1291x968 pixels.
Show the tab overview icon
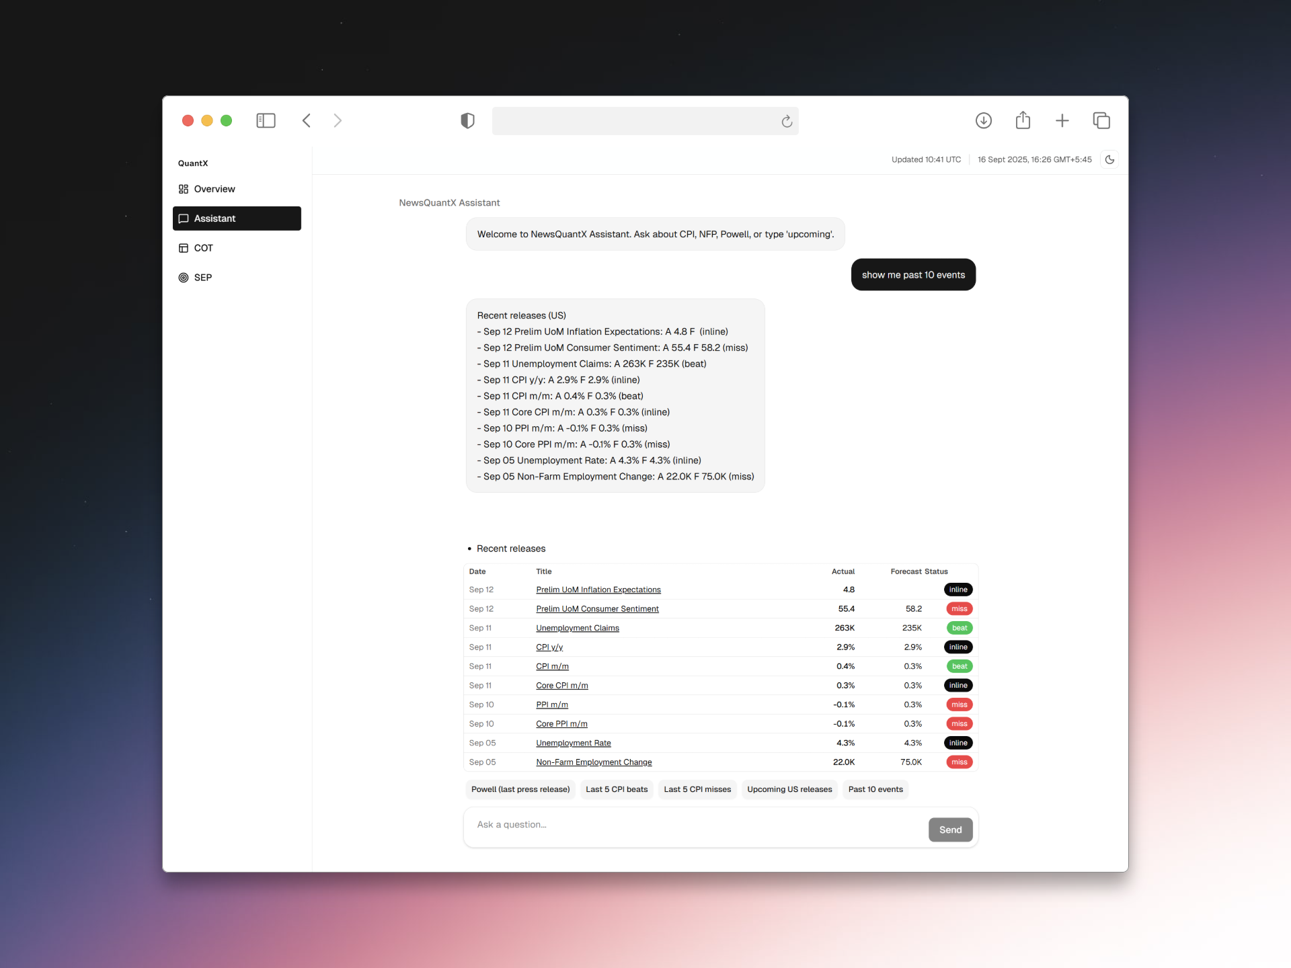coord(1101,120)
